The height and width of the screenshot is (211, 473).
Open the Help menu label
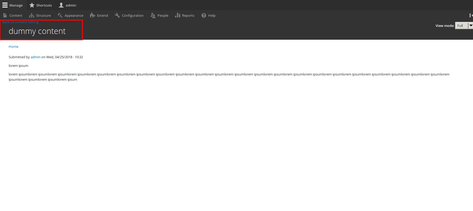tap(212, 15)
